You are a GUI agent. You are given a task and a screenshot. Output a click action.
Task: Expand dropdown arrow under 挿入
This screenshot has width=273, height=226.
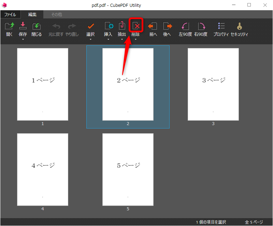click(108, 40)
